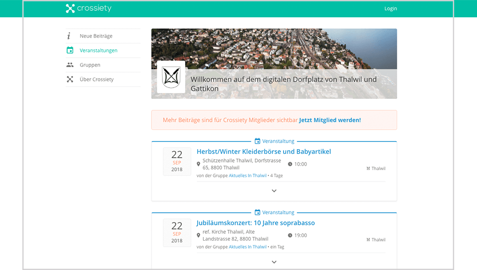
Task: Click the Willkommen auf dem digitalen Dorfplatz heading
Action: tap(284, 84)
